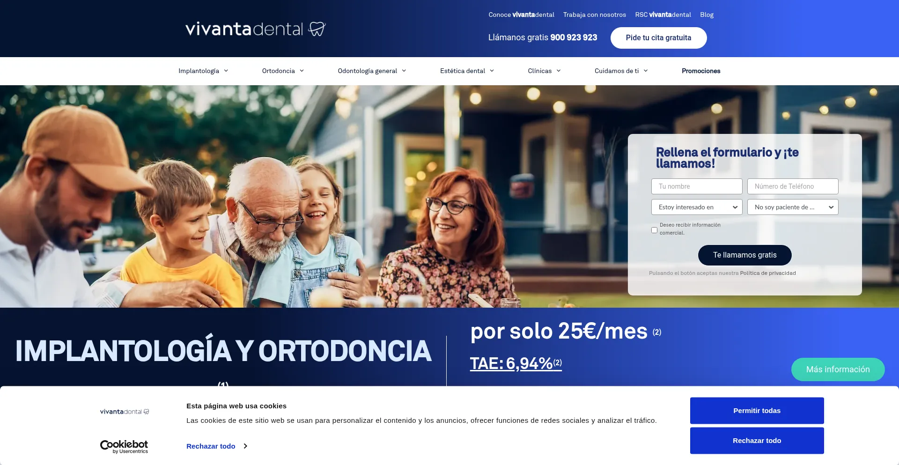The width and height of the screenshot is (899, 465).
Task: Expand the Odontología general menu
Action: pyautogui.click(x=372, y=71)
